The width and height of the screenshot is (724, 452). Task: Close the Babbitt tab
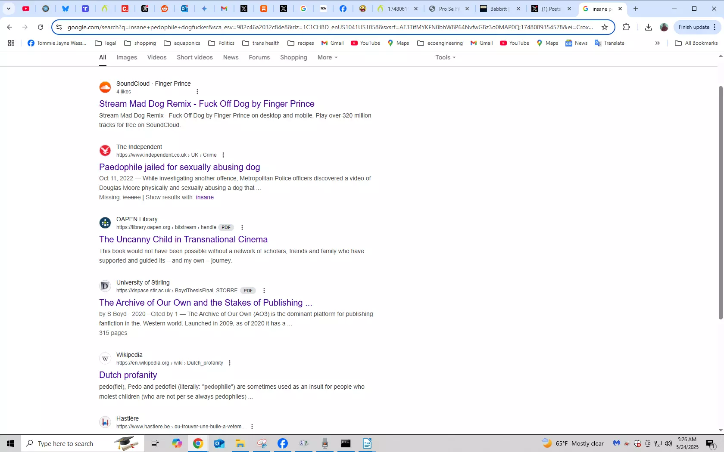[518, 9]
